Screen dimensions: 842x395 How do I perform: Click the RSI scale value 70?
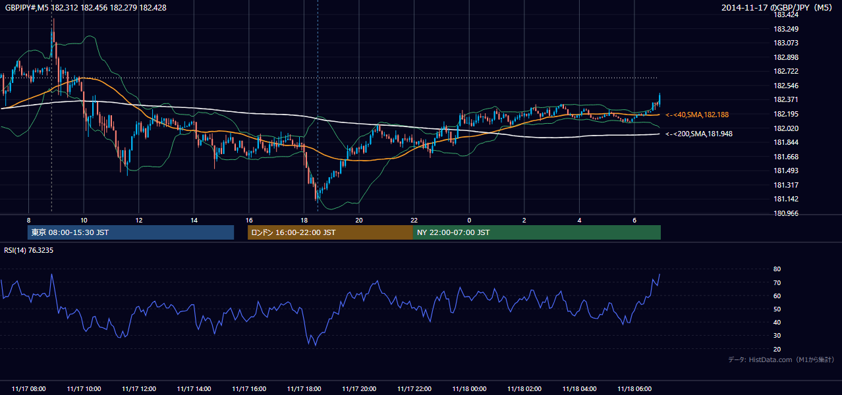tap(777, 282)
